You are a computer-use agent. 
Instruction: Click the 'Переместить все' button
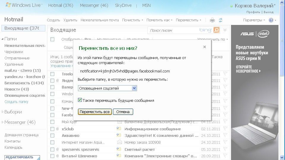(x=95, y=112)
